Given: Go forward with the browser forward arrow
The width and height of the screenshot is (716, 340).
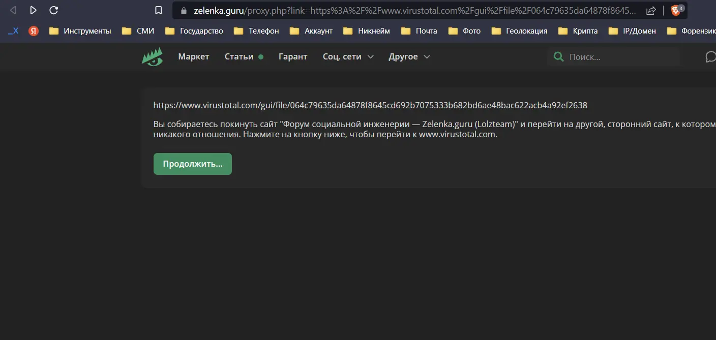Looking at the screenshot, I should click(33, 10).
